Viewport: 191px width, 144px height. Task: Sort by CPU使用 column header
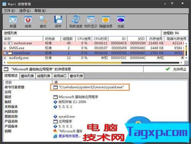pyautogui.click(x=84, y=38)
